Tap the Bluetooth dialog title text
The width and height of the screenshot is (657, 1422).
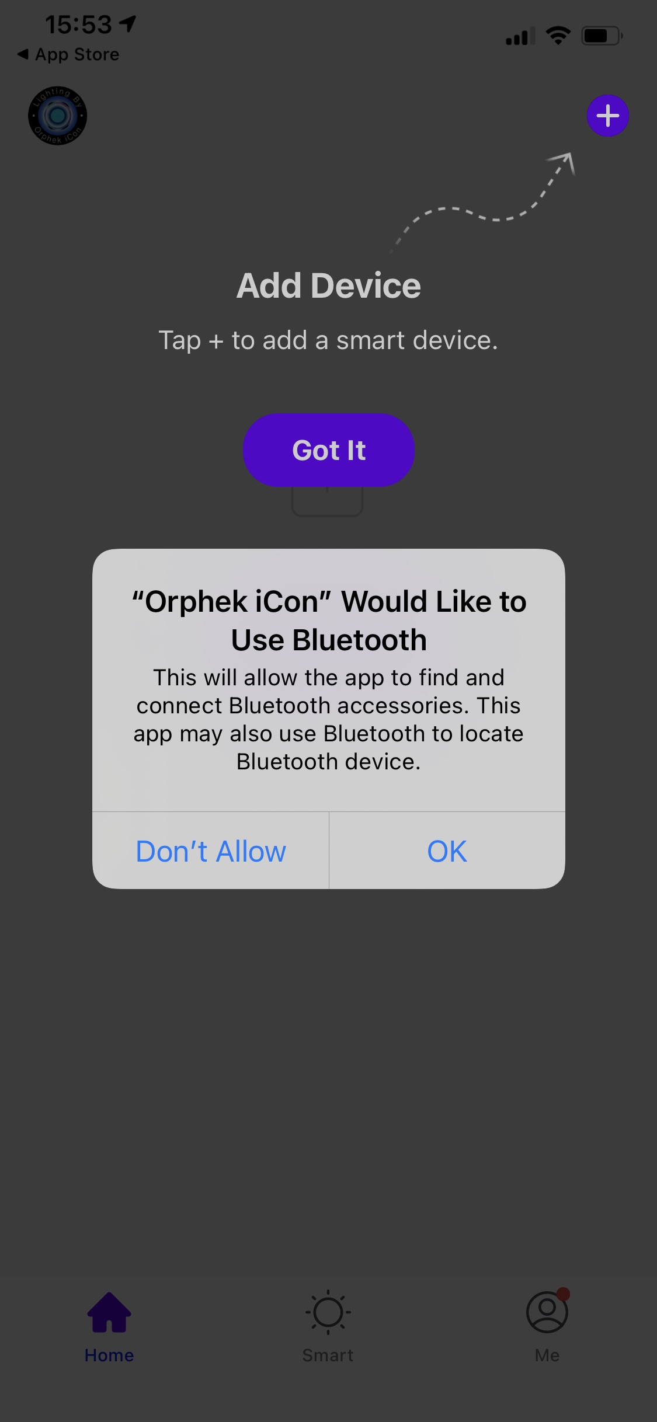(x=329, y=621)
